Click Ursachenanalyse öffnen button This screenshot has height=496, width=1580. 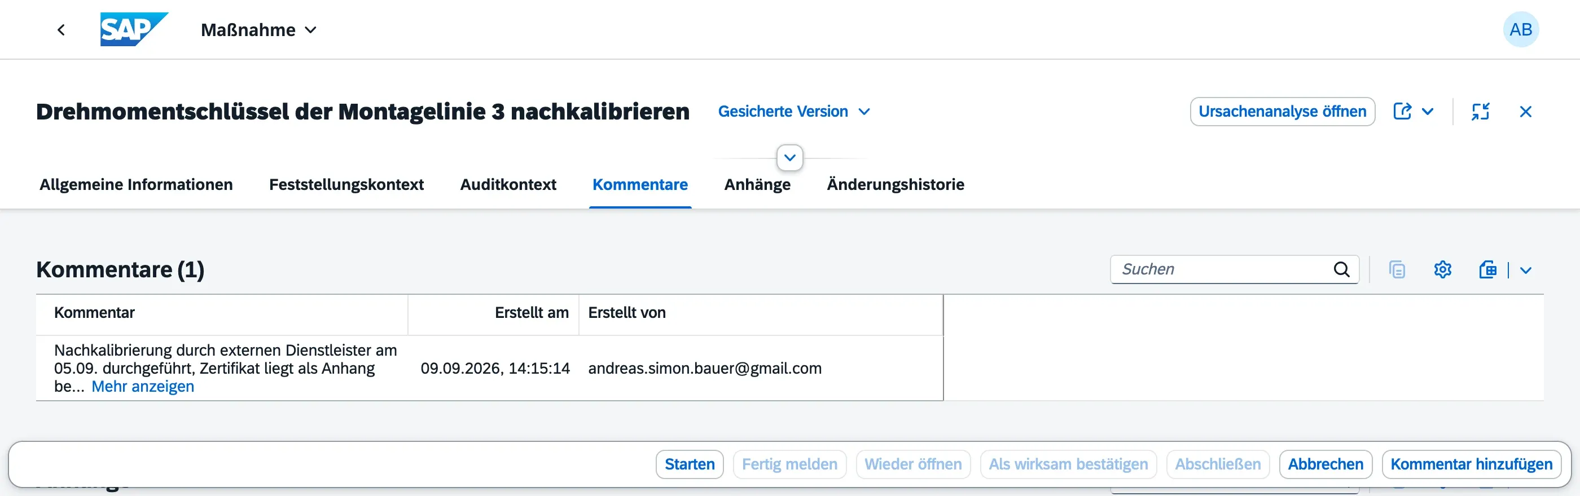point(1283,112)
